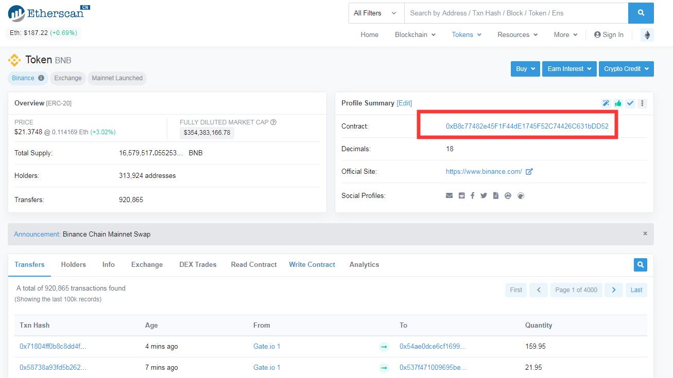Click the market cap help question icon
Viewport: 673px width, 378px height.
(x=273, y=122)
